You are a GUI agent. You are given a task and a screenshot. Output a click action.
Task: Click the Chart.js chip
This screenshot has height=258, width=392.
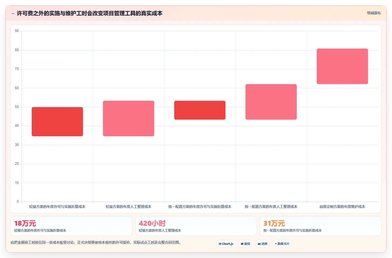coord(226,244)
